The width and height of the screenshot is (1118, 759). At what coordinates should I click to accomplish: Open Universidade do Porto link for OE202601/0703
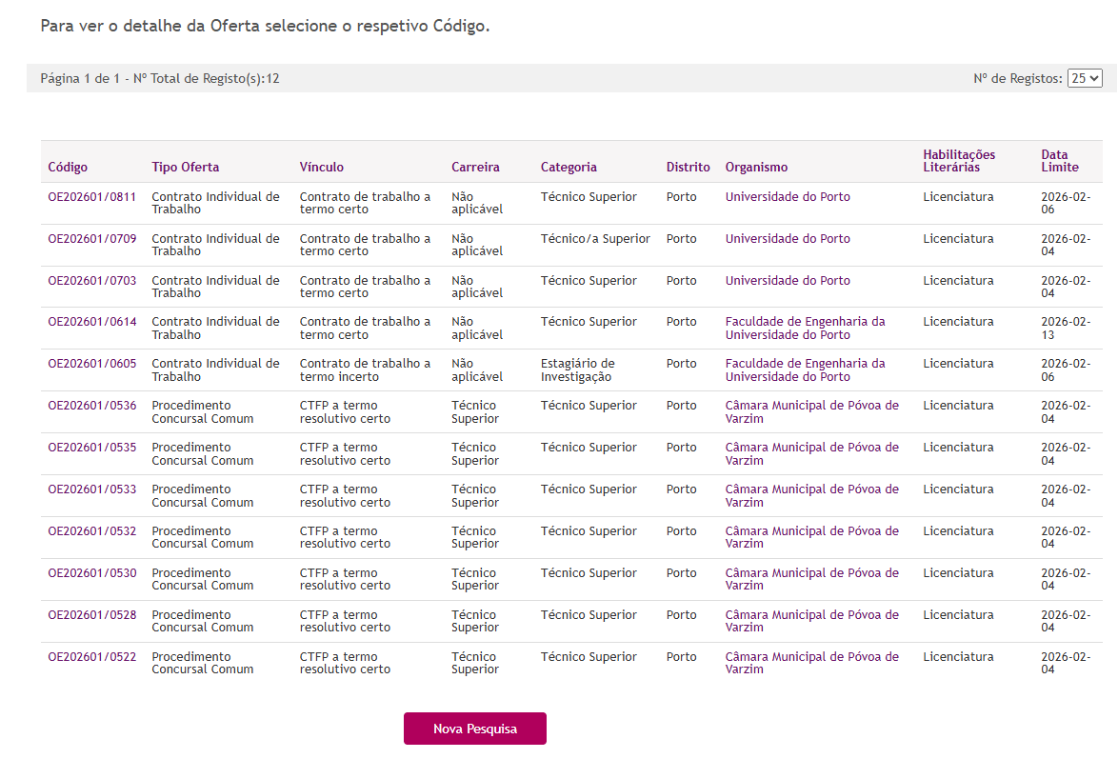click(788, 281)
